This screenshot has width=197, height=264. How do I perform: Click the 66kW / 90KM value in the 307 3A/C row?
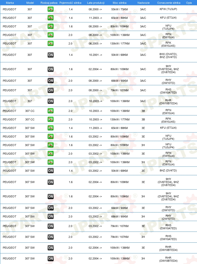coord(119,81)
